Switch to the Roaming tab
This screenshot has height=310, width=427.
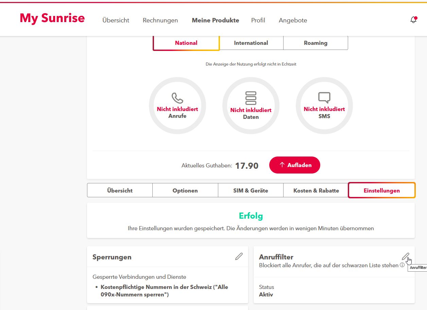coord(315,43)
